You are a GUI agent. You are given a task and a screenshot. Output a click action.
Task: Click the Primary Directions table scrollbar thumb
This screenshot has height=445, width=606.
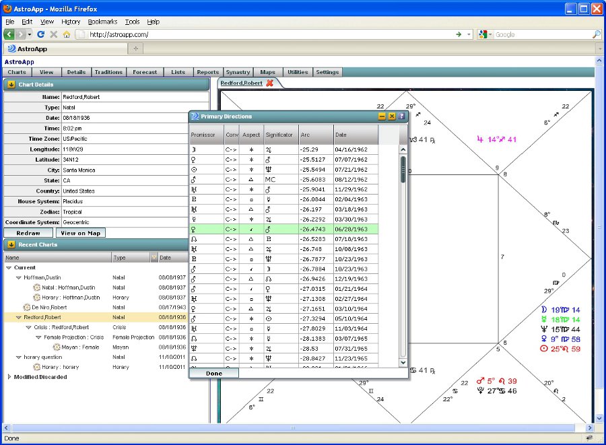coord(403,169)
